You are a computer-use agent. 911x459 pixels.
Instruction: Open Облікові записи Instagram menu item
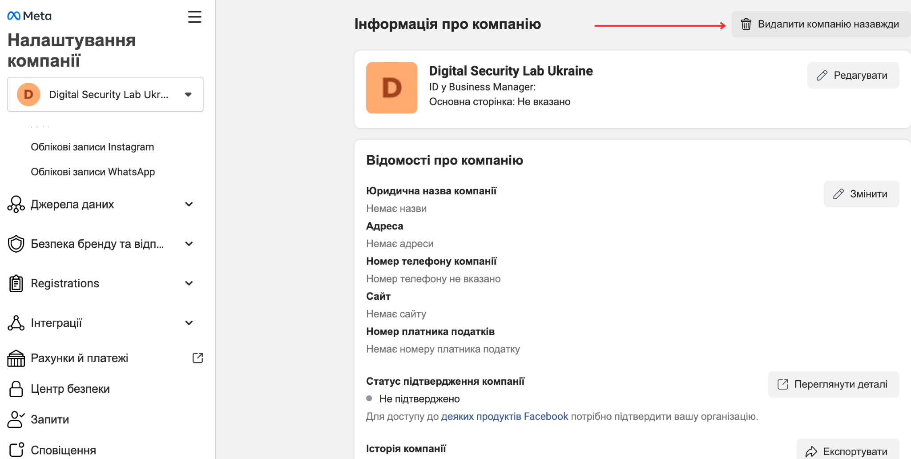[92, 147]
